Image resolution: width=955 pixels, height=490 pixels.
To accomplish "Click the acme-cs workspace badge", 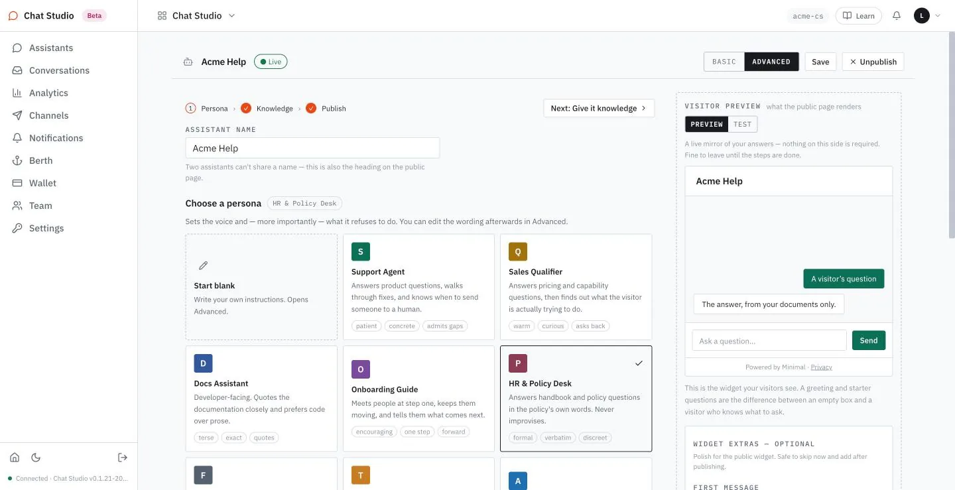I will pos(808,16).
